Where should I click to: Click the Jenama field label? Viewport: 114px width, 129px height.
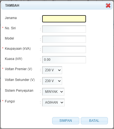tap(11, 18)
